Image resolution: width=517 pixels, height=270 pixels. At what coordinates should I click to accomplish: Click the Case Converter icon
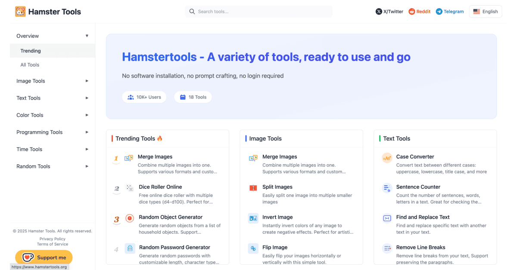387,158
